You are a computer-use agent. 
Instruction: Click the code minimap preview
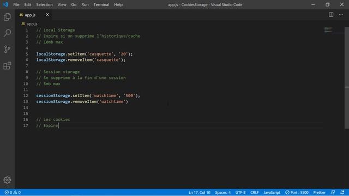[328, 30]
